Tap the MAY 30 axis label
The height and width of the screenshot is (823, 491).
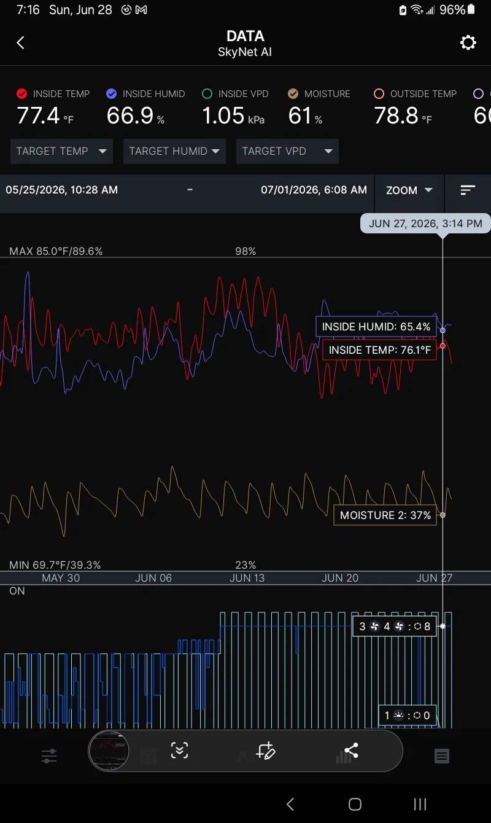tap(61, 578)
